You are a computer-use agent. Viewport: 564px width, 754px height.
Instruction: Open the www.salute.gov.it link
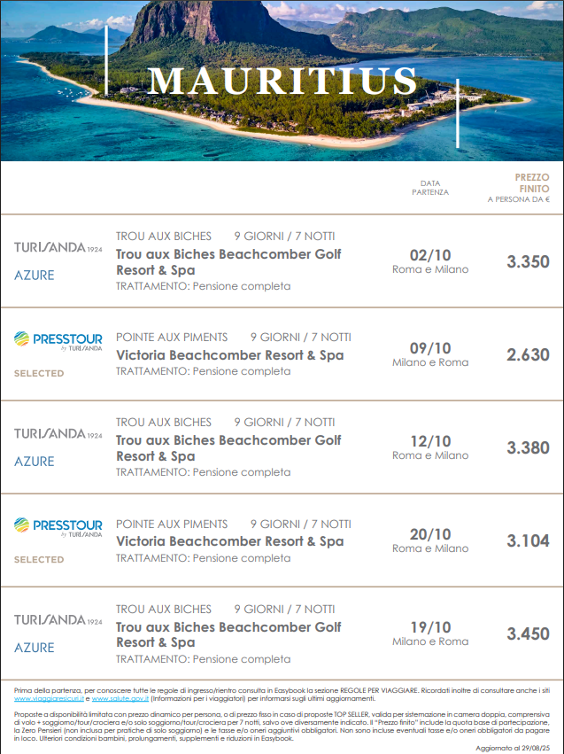click(x=120, y=699)
